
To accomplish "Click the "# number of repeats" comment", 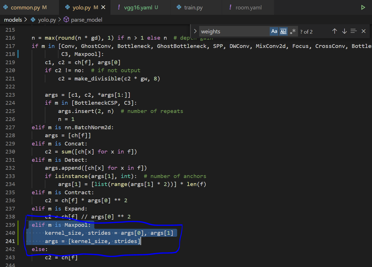I will 152,111.
